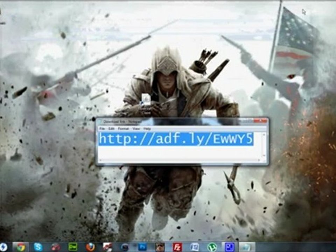Open Skype from the taskbar
The height and width of the screenshot is (252, 336).
click(x=38, y=247)
